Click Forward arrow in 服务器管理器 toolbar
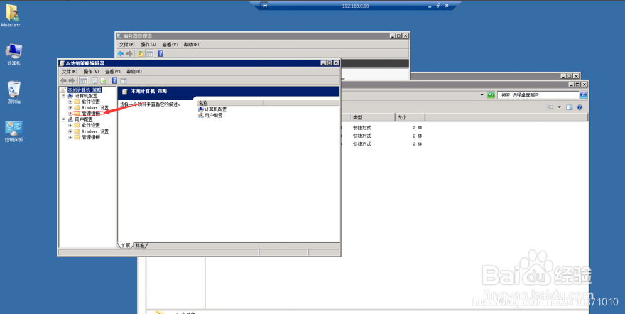The image size is (625, 314). tap(129, 53)
